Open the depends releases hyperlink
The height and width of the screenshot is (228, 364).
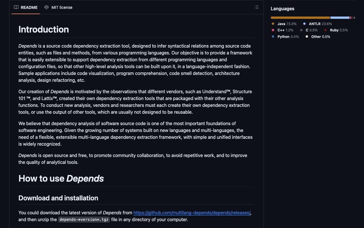tap(192, 213)
